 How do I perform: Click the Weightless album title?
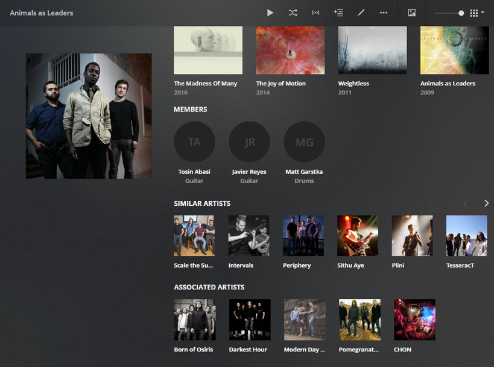click(353, 84)
